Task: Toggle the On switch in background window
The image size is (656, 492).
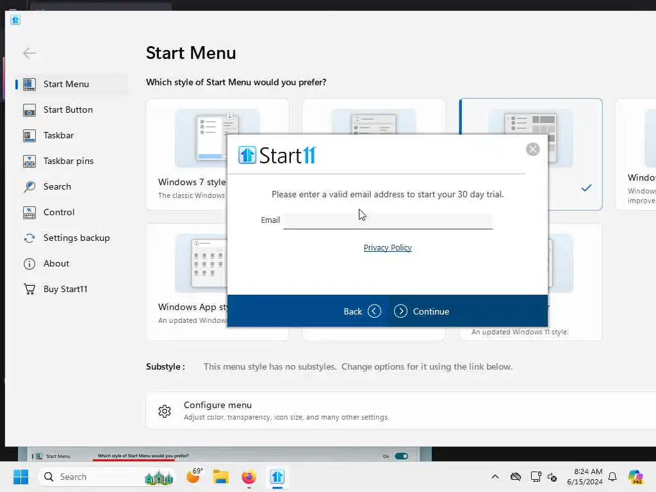Action: (401, 456)
